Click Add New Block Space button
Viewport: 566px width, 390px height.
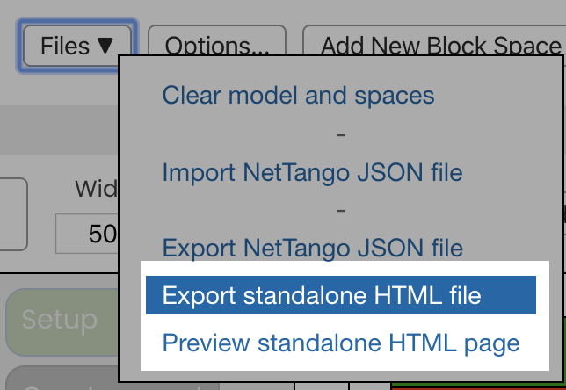434,40
